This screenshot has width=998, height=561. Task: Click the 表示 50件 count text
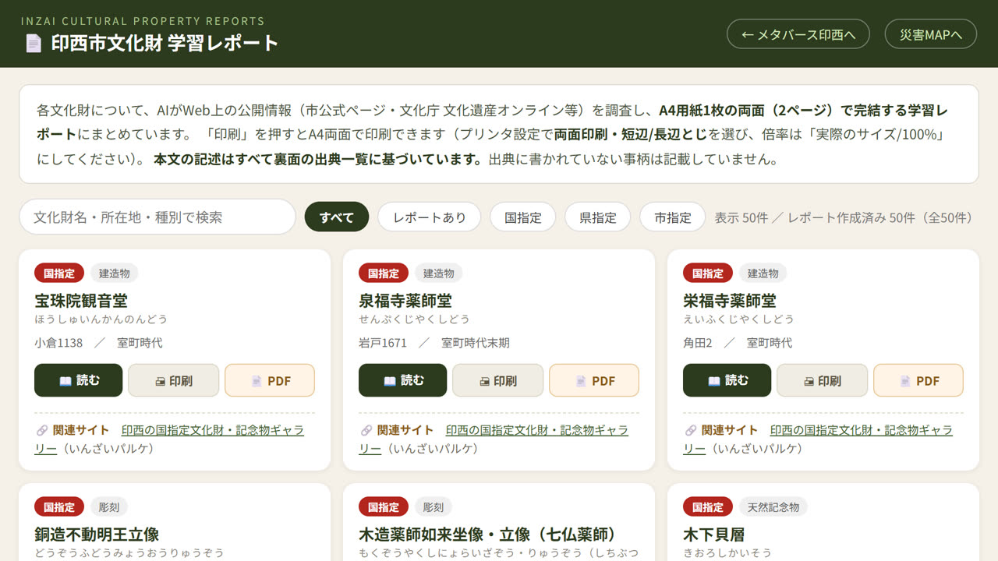[x=741, y=218]
